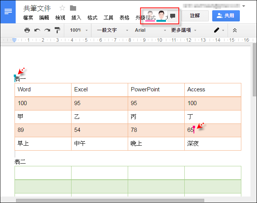
Task: Click the cell containing 丙
Action: tap(156, 117)
